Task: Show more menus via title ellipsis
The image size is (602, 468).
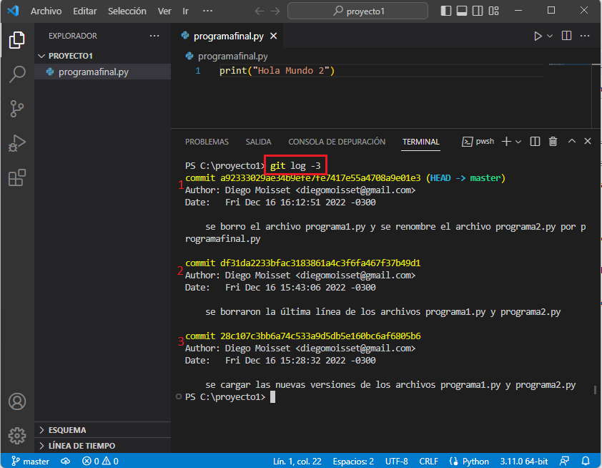Action: [207, 11]
